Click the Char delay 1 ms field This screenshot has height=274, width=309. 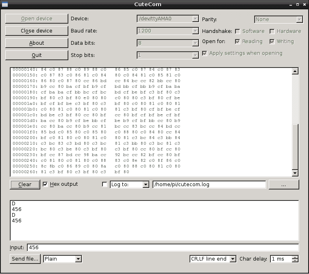[281, 259]
